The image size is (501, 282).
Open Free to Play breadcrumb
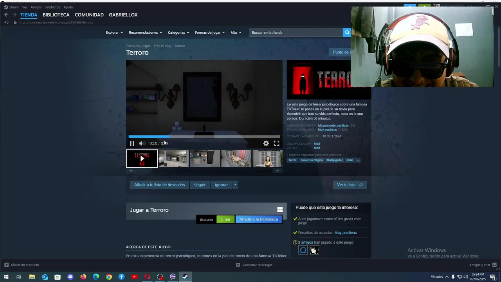162,46
